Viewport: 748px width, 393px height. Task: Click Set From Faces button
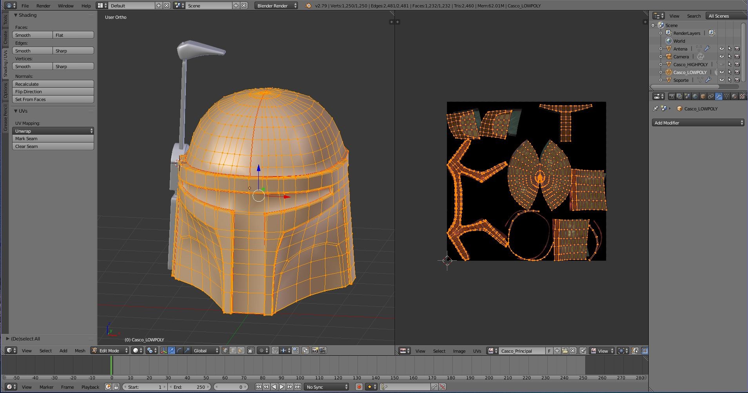53,99
